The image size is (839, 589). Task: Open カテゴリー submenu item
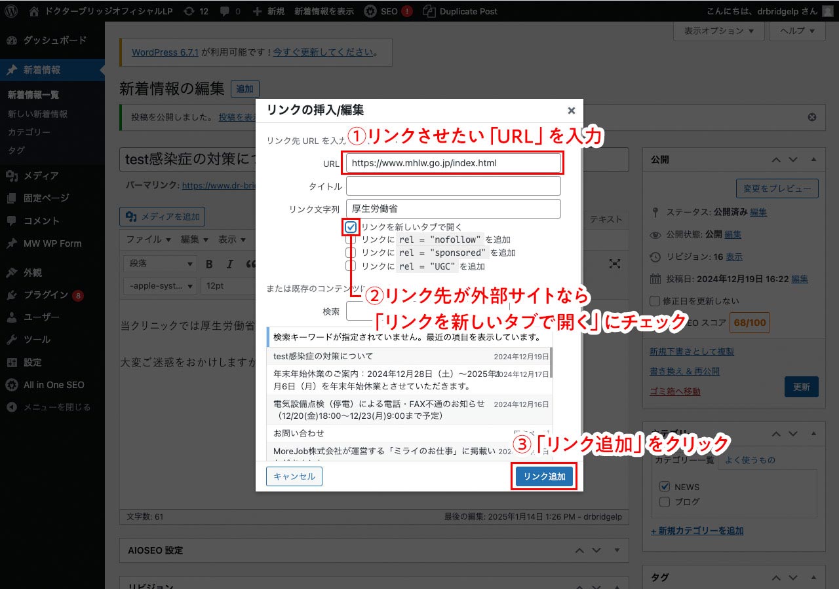coord(29,132)
